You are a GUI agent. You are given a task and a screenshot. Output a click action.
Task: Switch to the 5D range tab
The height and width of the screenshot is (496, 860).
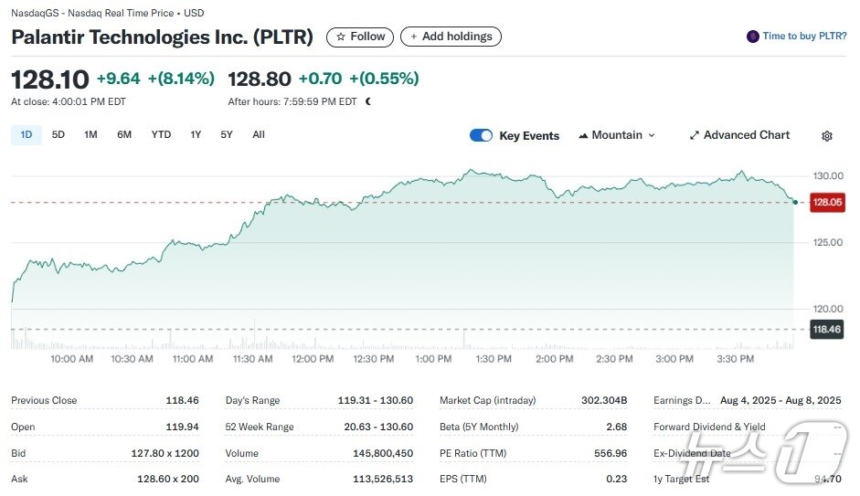click(x=58, y=135)
